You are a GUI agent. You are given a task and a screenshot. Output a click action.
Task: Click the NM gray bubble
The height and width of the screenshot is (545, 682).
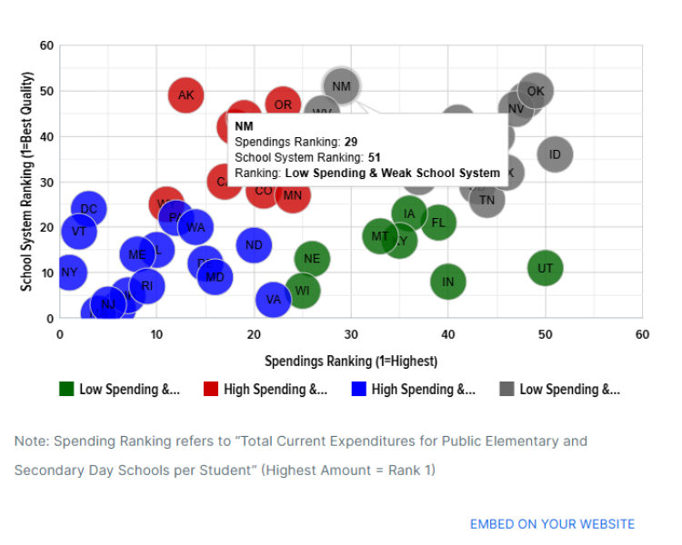(341, 86)
